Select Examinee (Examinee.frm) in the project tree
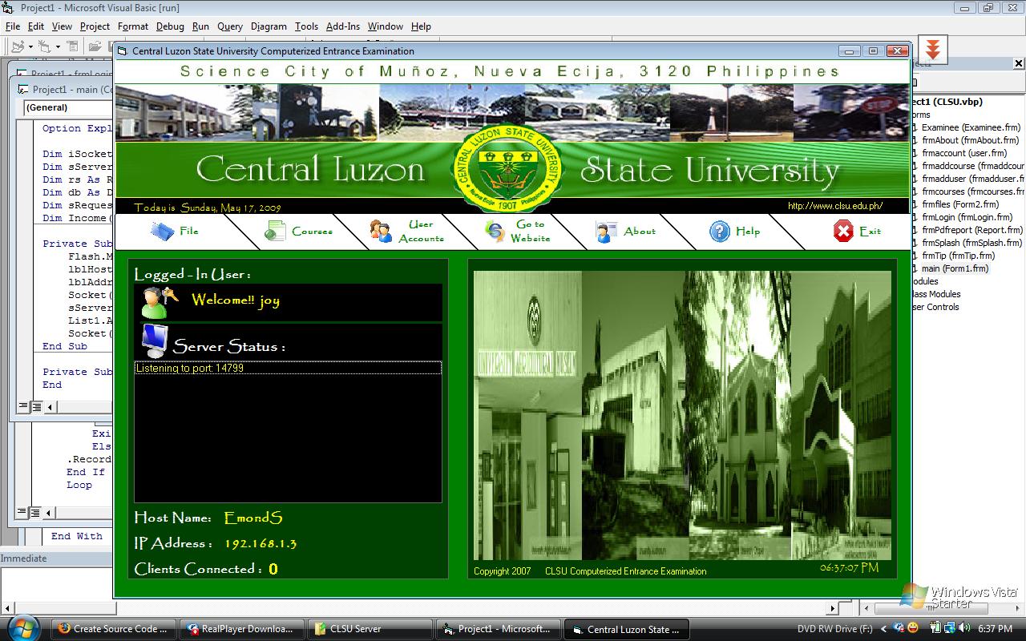 971,127
